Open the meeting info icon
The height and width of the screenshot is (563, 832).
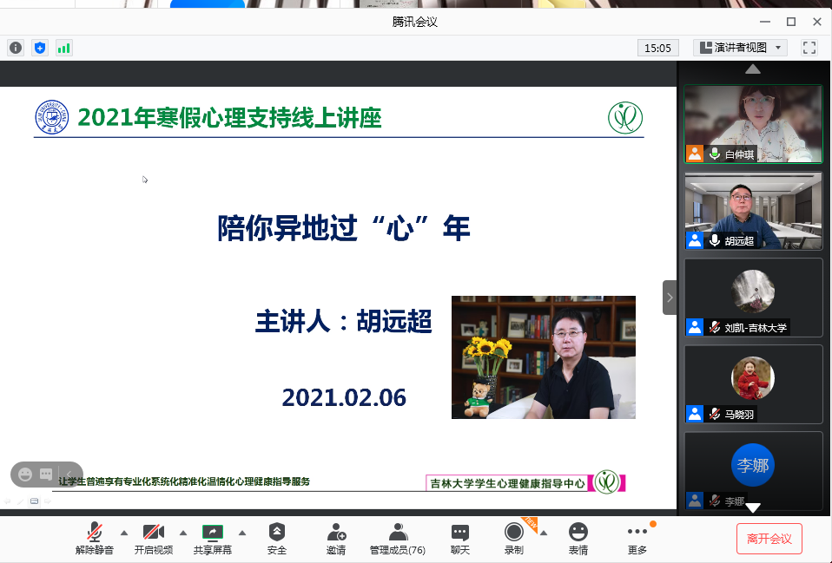15,48
